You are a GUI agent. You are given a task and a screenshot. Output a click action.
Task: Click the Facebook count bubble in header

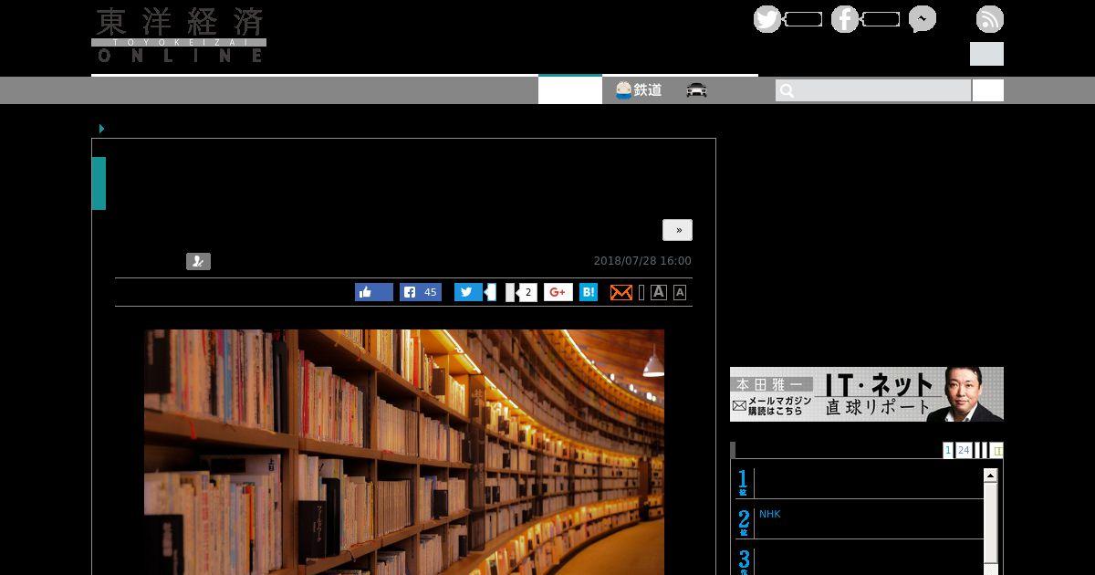(x=881, y=19)
